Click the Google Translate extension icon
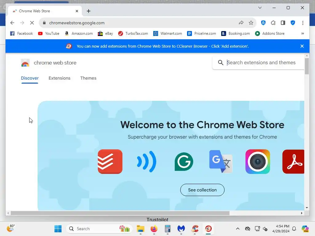 [x=221, y=162]
